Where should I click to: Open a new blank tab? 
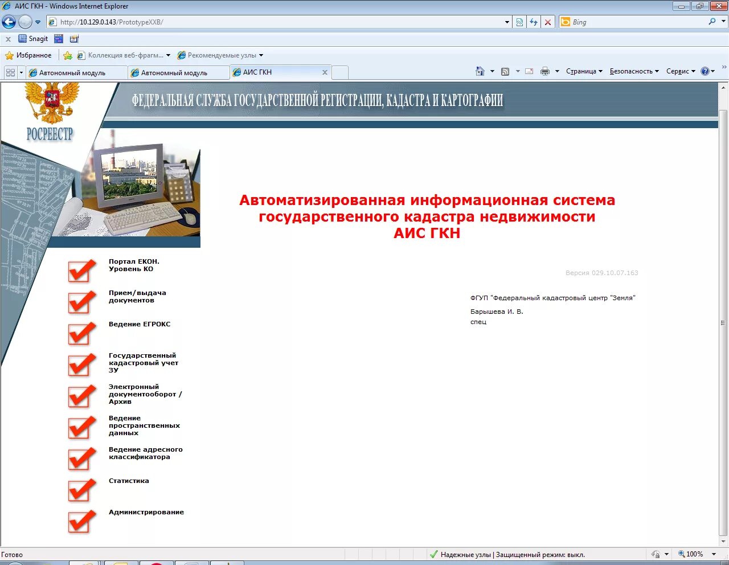[340, 72]
